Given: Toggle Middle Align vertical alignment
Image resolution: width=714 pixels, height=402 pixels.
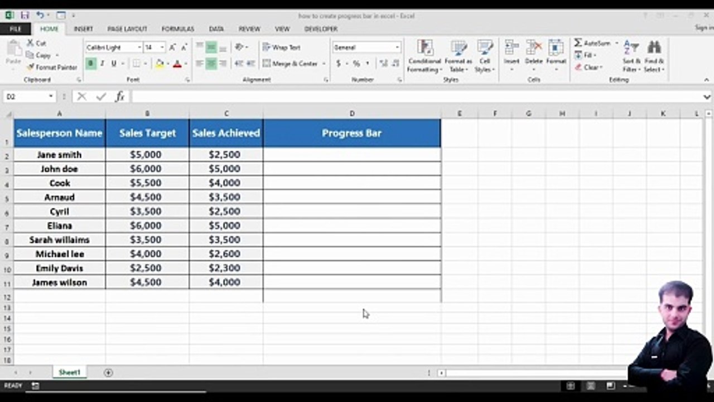Looking at the screenshot, I should coord(211,47).
